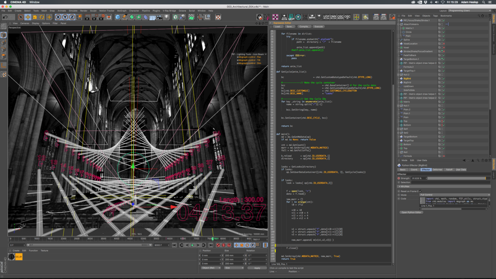Open the Object (Rel) coordinate dropdown
Image resolution: width=496 pixels, height=279 pixels.
(x=211, y=268)
